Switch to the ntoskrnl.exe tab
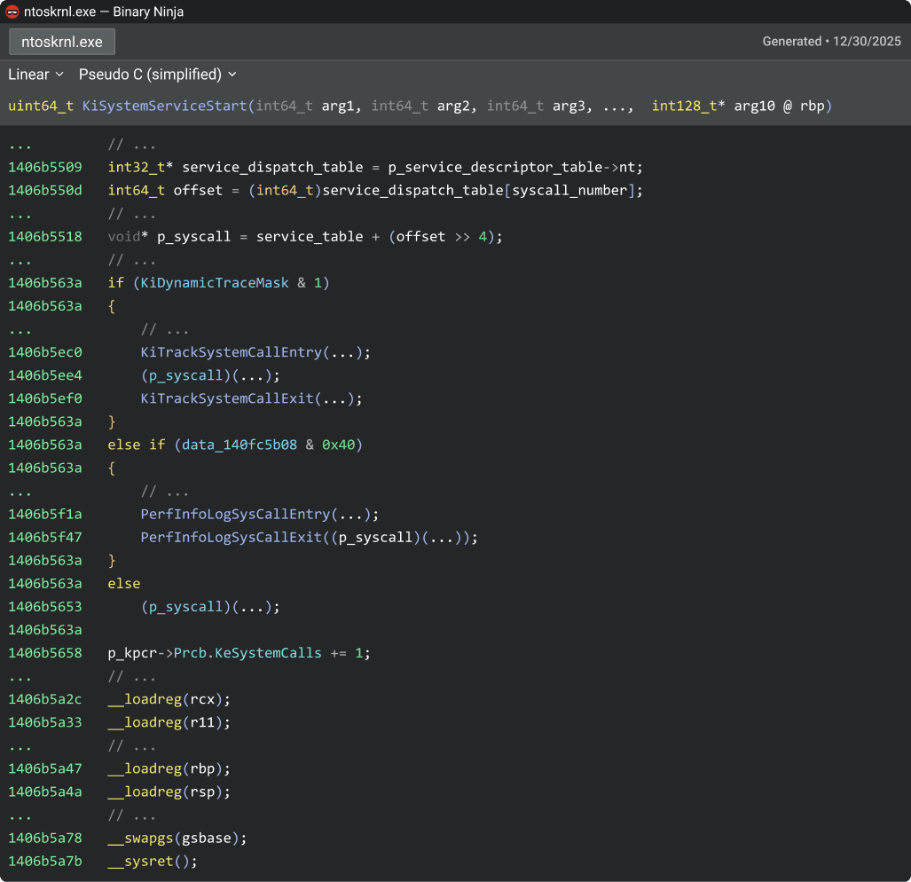Image resolution: width=911 pixels, height=882 pixels. (61, 41)
